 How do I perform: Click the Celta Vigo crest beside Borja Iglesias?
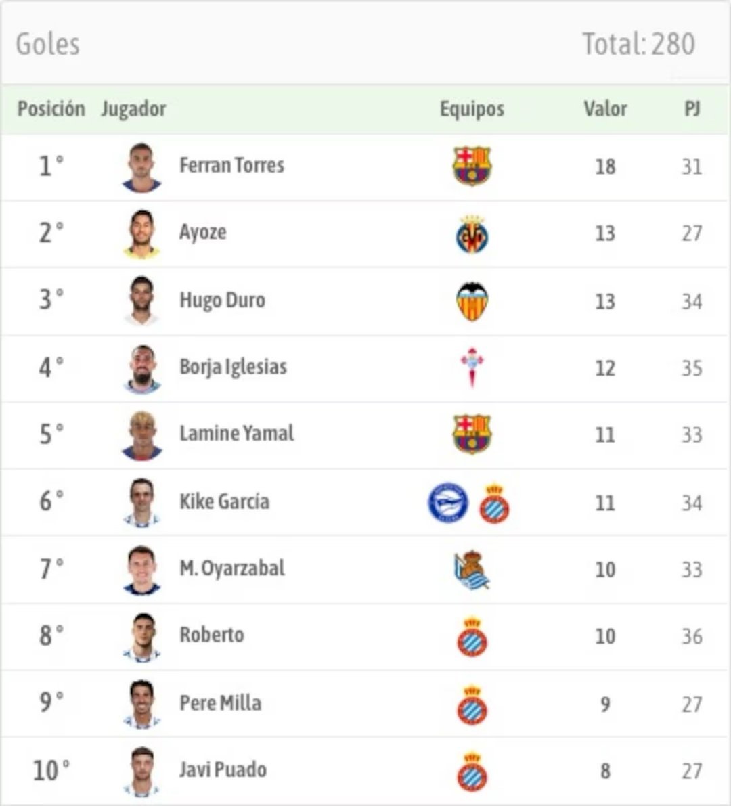[472, 367]
